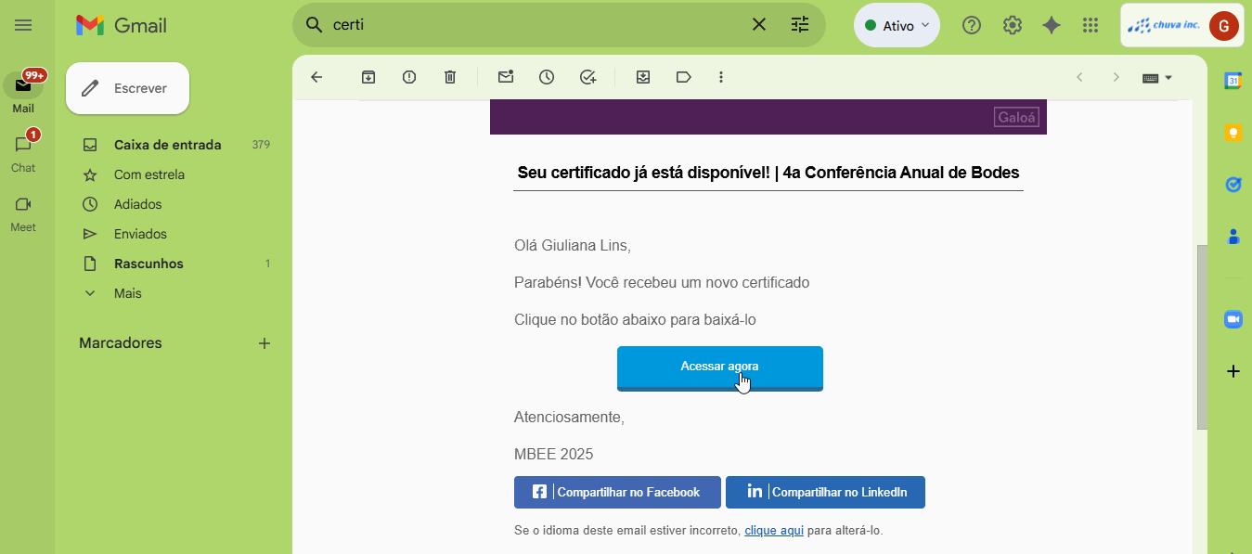Open input tools keyboard dropdown
1252x554 pixels.
(1157, 78)
